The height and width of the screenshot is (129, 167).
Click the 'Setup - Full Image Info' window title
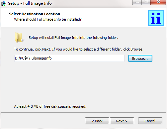point(30,3)
